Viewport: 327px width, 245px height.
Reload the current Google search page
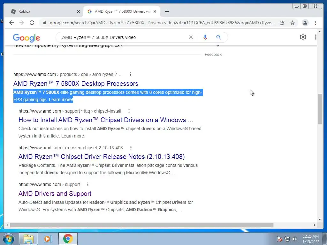click(32, 23)
